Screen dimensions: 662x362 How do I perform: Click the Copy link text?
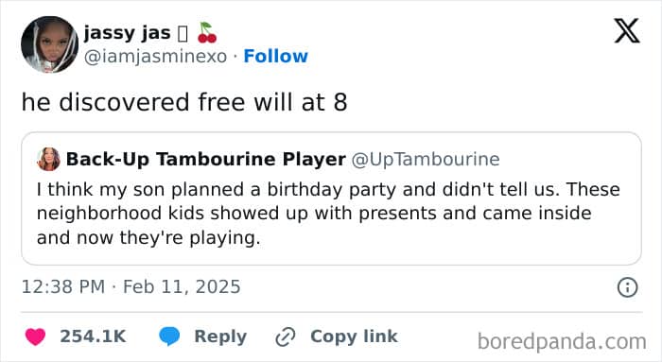pyautogui.click(x=354, y=336)
